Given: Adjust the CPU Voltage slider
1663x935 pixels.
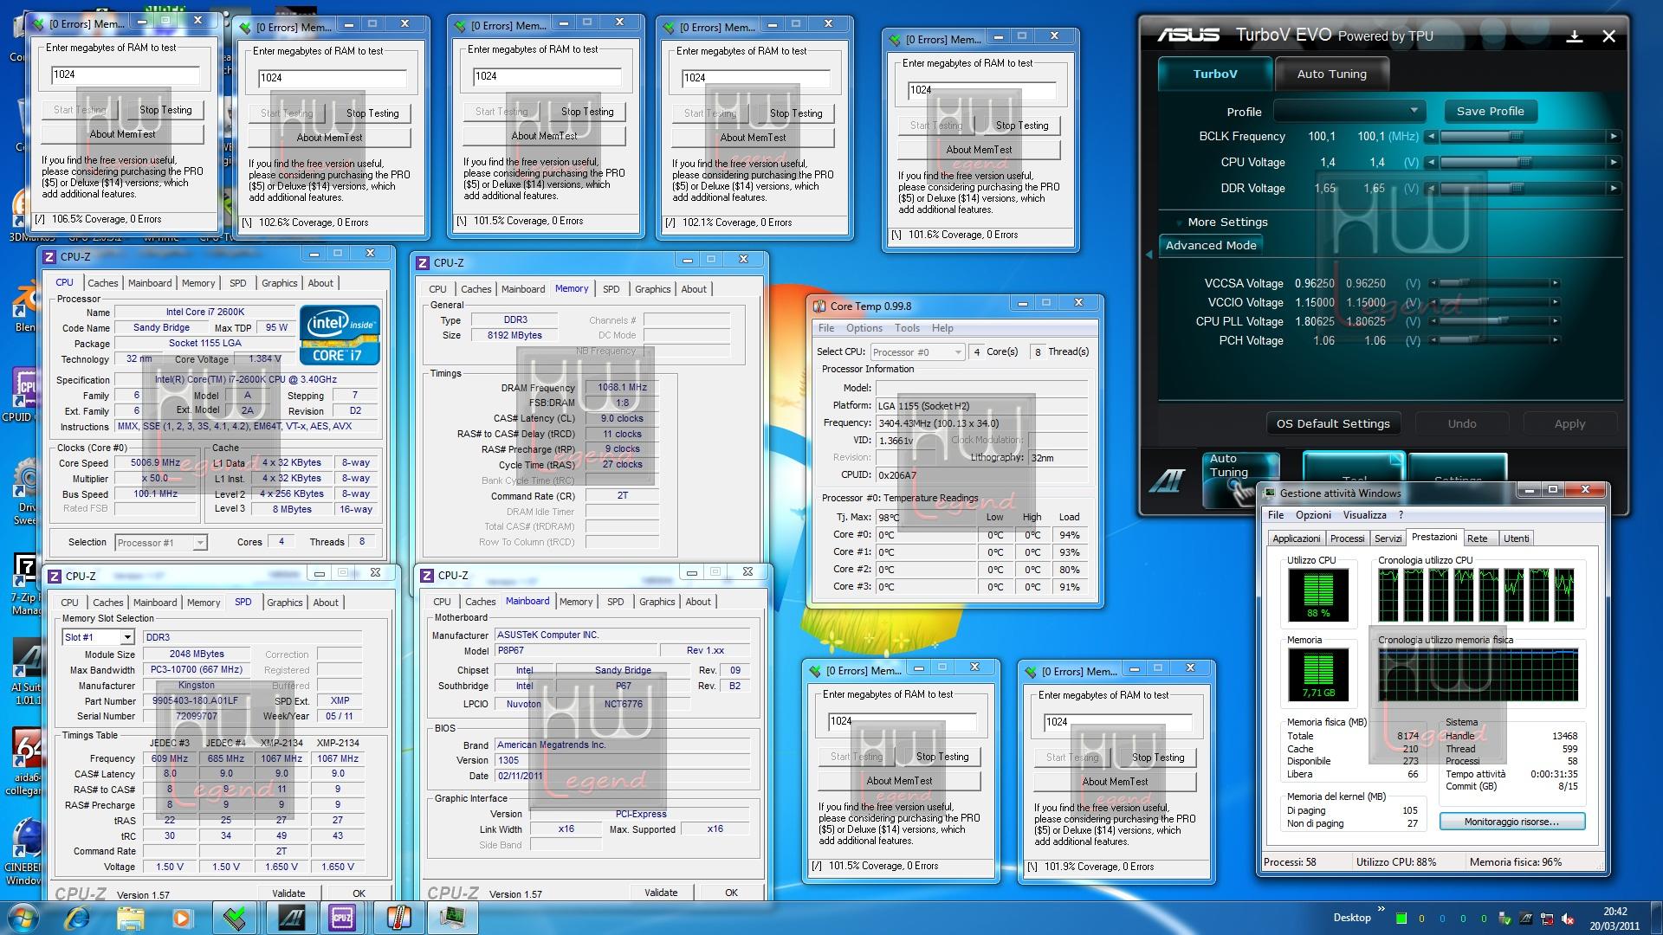Looking at the screenshot, I should point(1522,162).
